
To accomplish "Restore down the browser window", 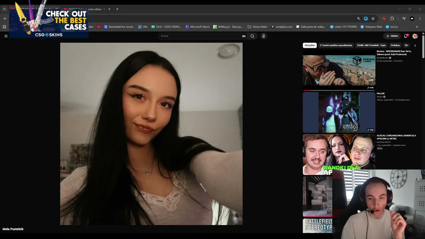I will 409,9.
